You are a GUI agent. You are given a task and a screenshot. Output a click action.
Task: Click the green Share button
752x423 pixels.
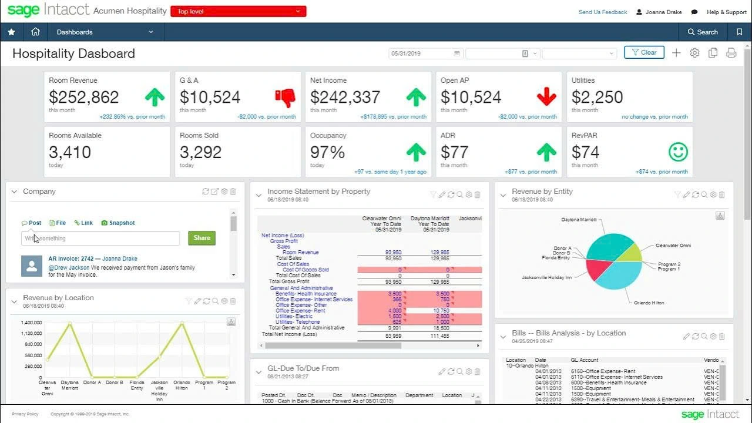(x=202, y=238)
